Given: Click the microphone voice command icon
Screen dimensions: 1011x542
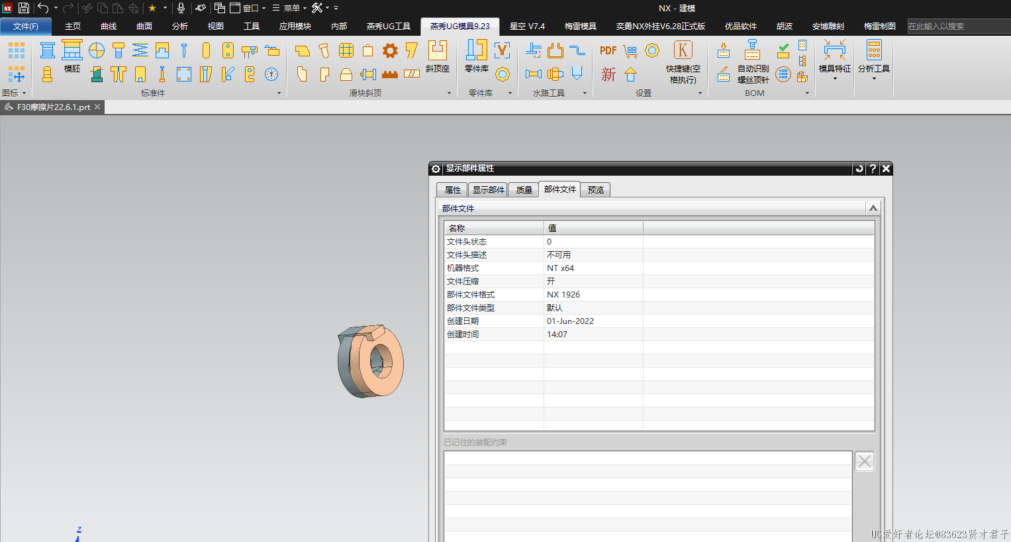Looking at the screenshot, I should click(x=181, y=8).
